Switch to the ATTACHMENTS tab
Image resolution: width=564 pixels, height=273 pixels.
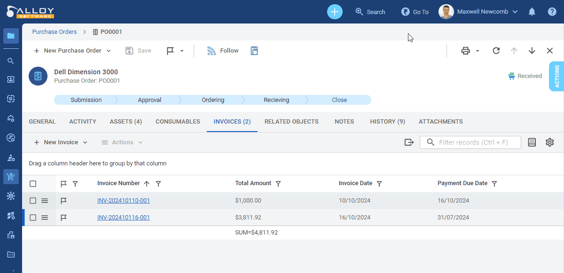click(x=441, y=122)
